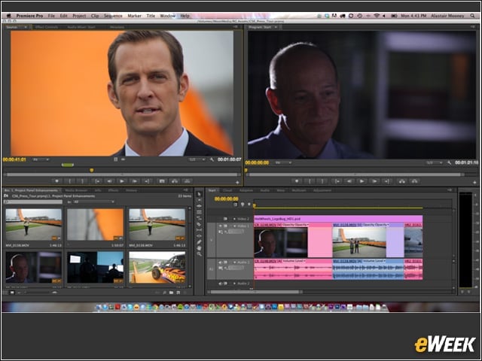Open button editor in Source monitor
This screenshot has height=361, width=482.
click(237, 182)
